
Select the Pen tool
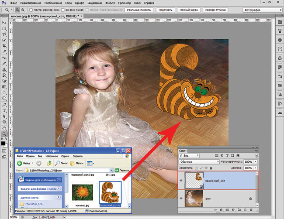(x=4, y=105)
